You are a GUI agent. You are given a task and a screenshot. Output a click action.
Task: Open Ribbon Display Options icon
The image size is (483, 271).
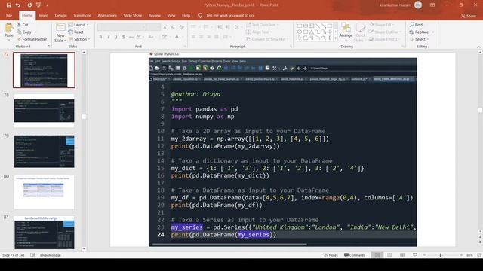pyautogui.click(x=432, y=5)
